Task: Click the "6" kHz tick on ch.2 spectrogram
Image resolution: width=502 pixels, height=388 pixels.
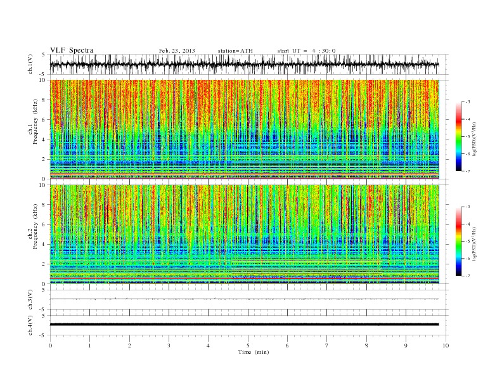Action: click(44, 224)
